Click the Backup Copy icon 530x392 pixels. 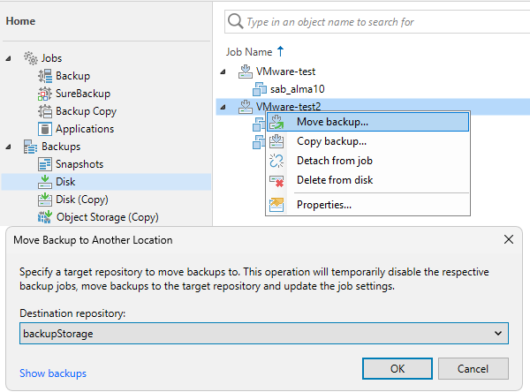(x=45, y=111)
